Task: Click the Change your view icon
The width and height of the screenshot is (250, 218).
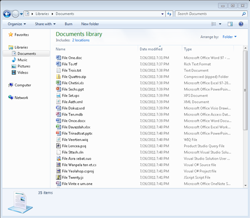Action: (x=214, y=24)
